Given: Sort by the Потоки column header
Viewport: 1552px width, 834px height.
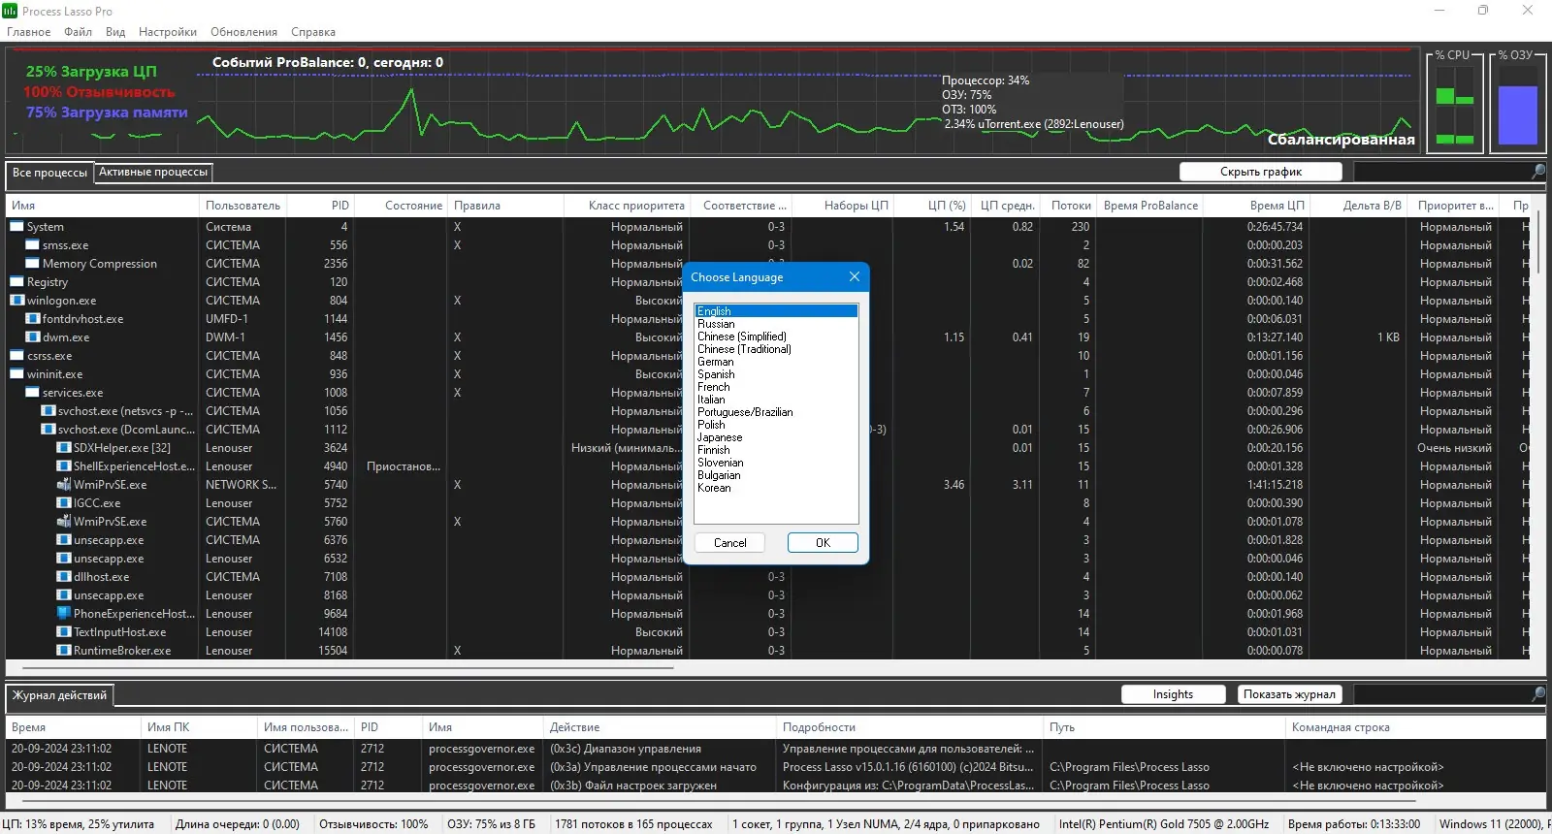Looking at the screenshot, I should (1068, 206).
